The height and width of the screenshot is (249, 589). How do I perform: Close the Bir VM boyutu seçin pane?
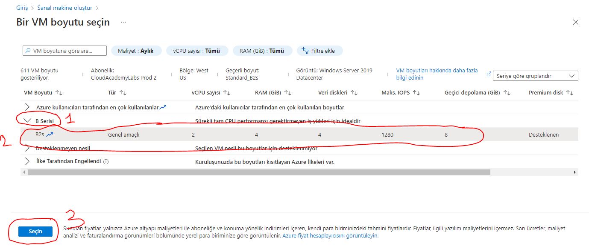pyautogui.click(x=575, y=22)
